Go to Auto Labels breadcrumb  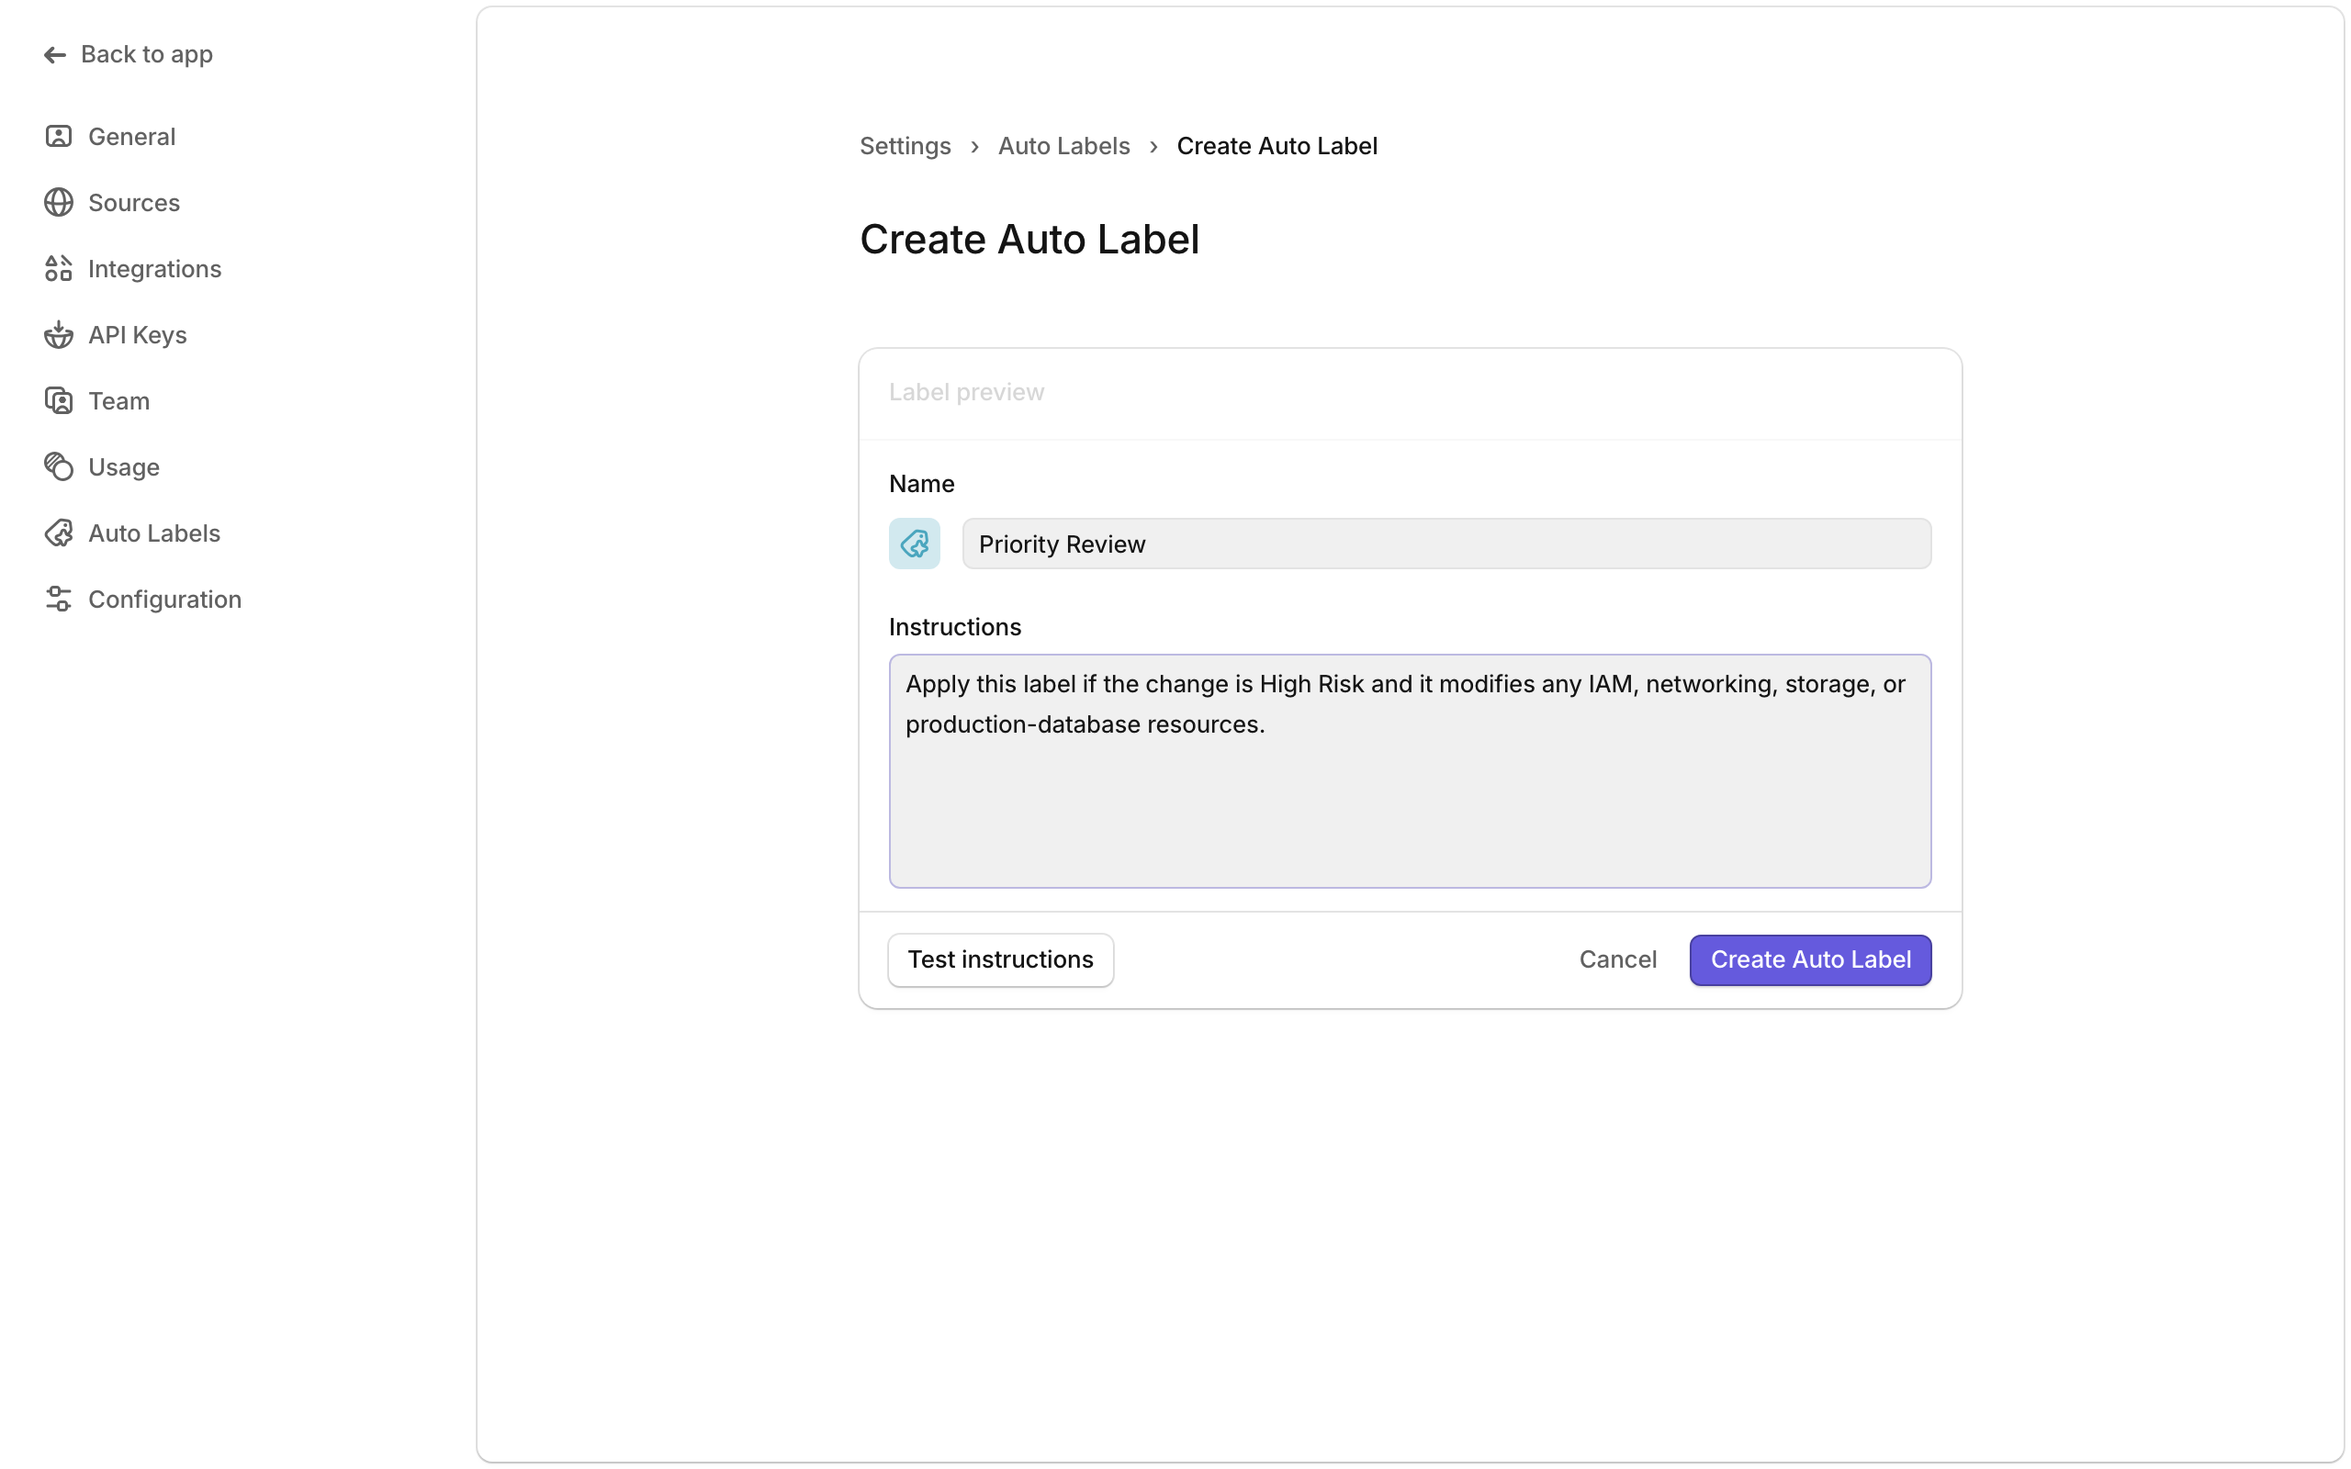[x=1063, y=146]
